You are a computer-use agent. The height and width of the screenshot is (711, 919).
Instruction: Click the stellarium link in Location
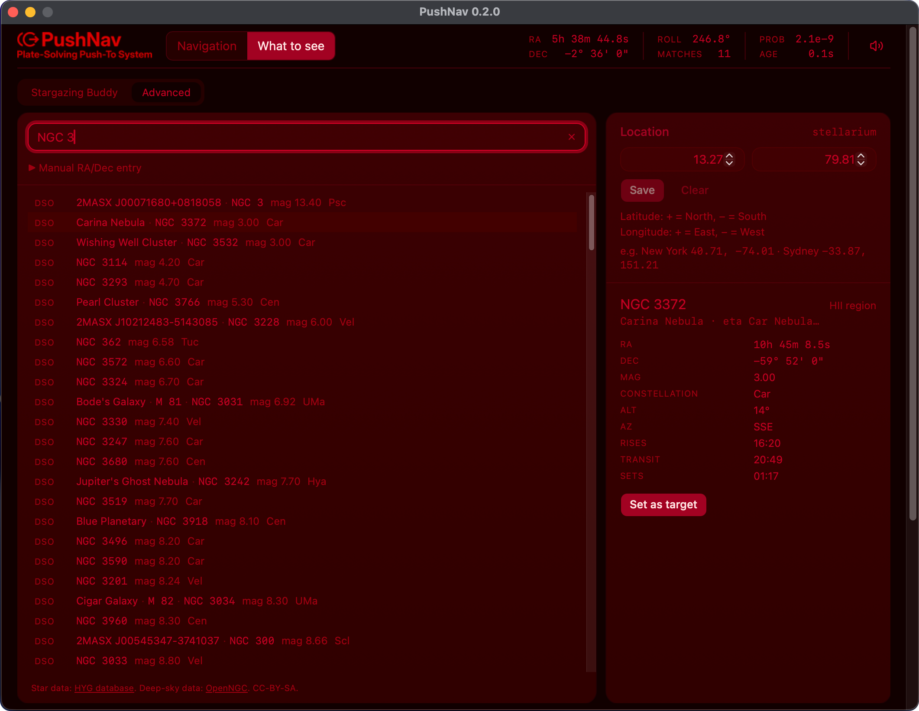point(845,132)
